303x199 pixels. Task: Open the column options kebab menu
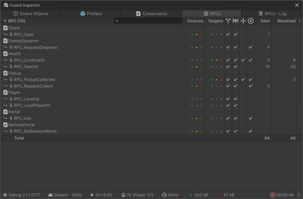coord(300,21)
